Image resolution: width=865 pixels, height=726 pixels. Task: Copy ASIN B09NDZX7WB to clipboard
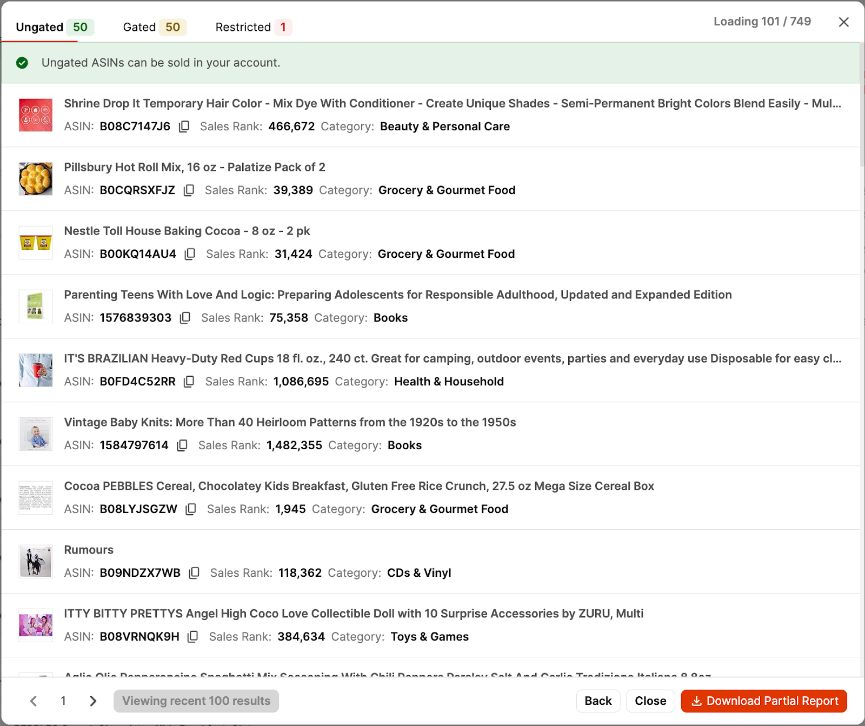point(194,573)
